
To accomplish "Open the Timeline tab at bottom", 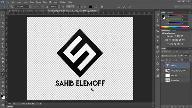I will click(10, 106).
